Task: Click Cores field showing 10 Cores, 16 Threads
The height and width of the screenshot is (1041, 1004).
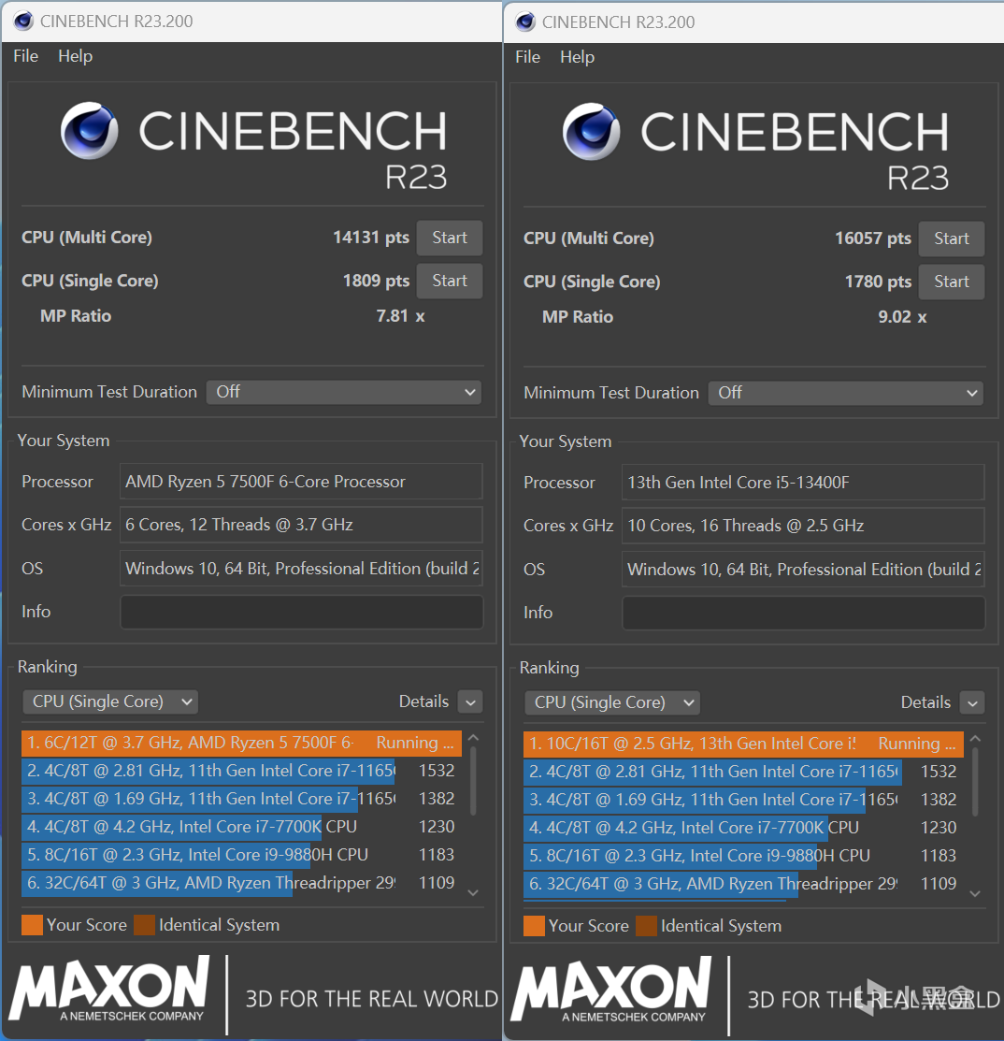Action: click(x=803, y=525)
